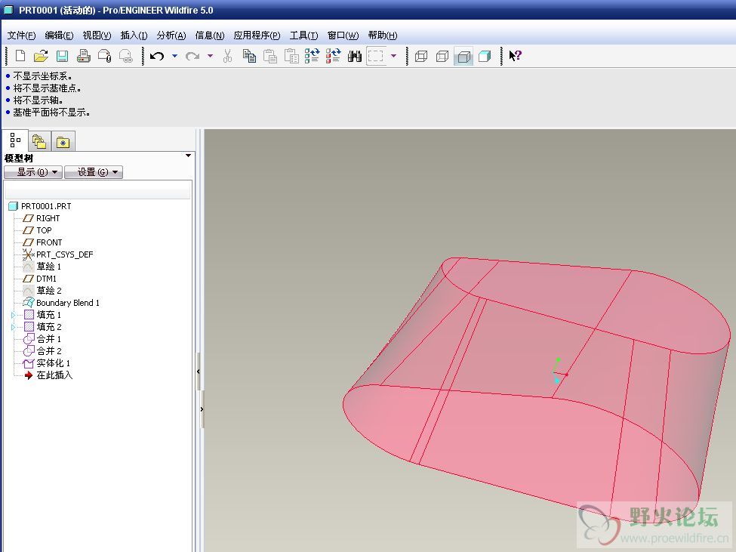The image size is (736, 552).
Task: Click the second regenerate manager icon
Action: [x=333, y=56]
